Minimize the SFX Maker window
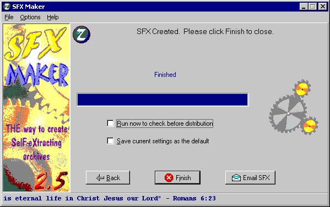330x207 pixels. (304, 7)
